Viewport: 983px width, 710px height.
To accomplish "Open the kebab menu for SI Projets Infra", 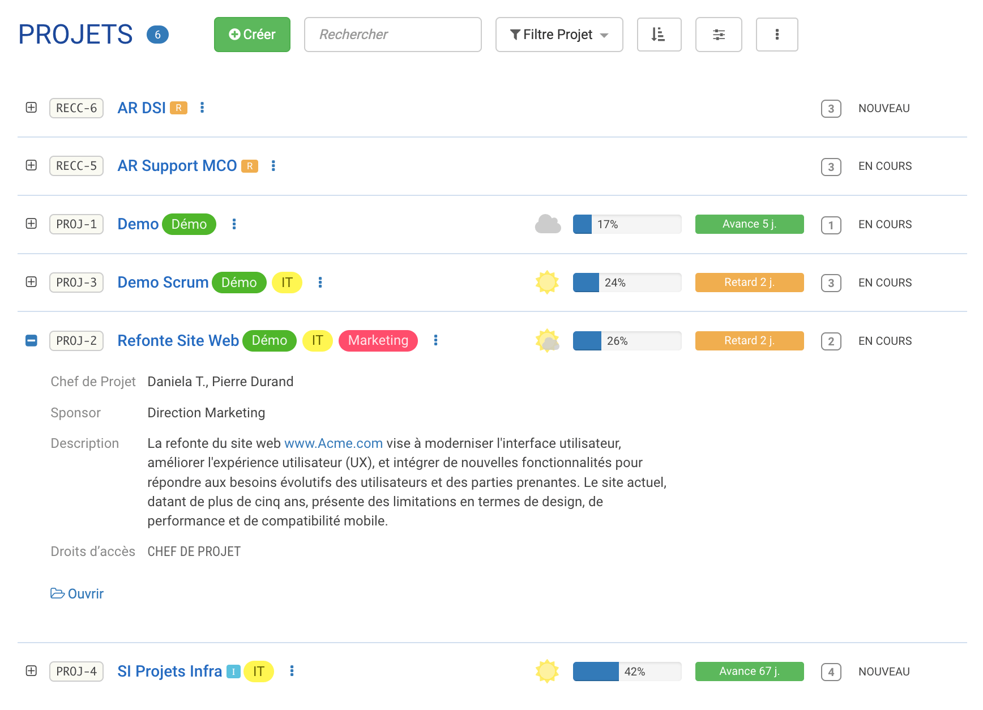I will 292,671.
